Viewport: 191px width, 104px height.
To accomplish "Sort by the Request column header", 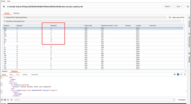I will (10, 26).
